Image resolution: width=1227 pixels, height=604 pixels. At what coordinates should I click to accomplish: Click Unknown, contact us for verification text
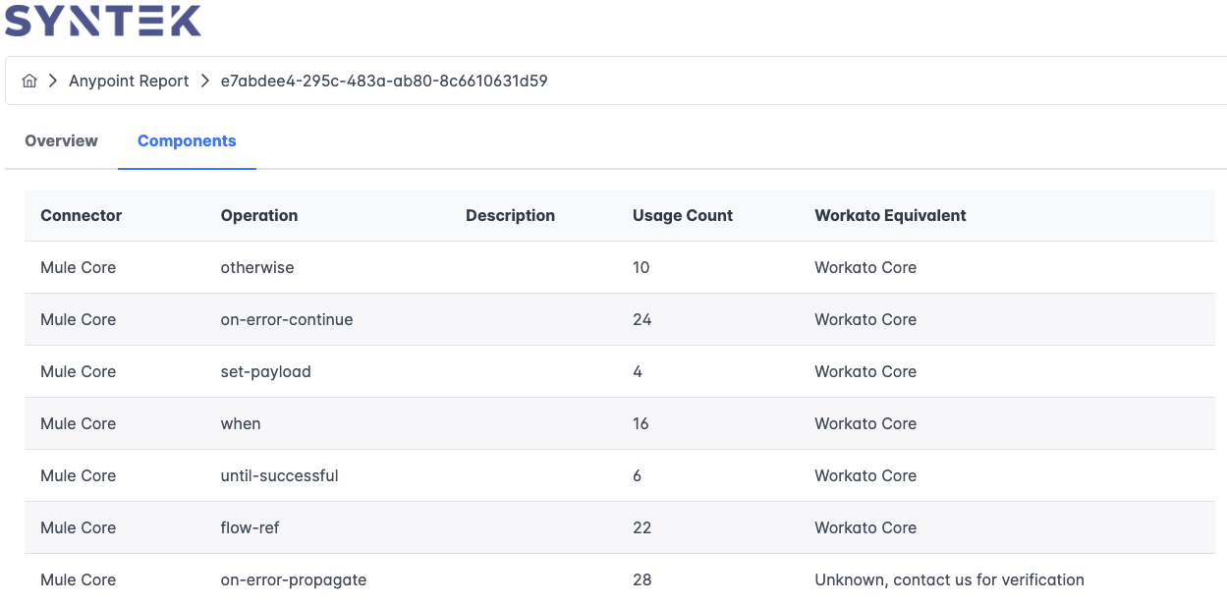point(949,579)
